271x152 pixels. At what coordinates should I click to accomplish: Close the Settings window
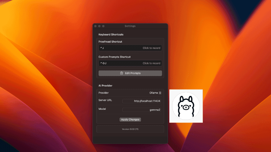pos(96,26)
